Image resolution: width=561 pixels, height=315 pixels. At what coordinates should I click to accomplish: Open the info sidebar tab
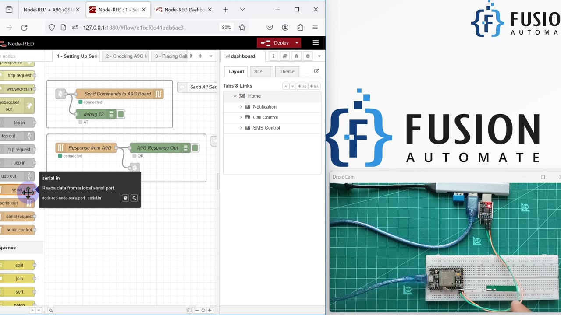coord(273,56)
